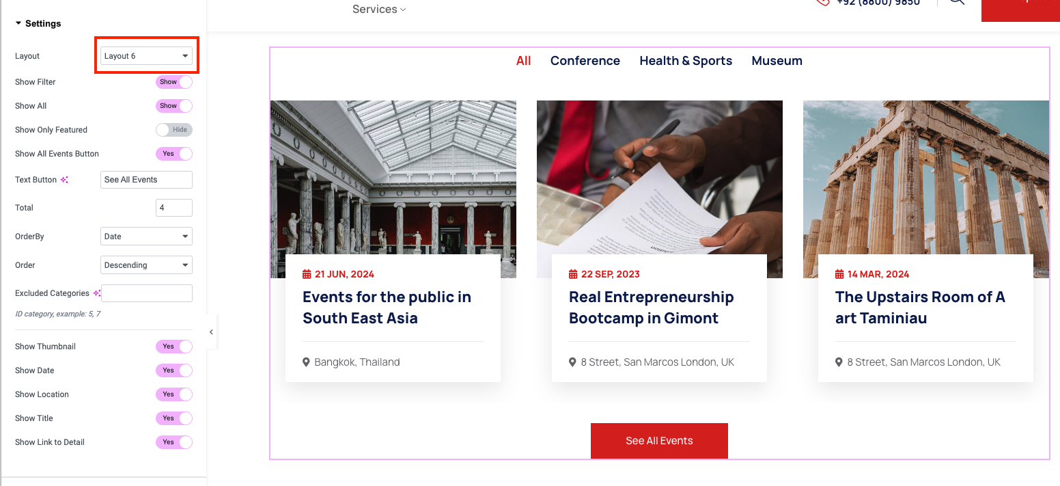1060x486 pixels.
Task: Select the Conference filter tab
Action: pyautogui.click(x=585, y=61)
